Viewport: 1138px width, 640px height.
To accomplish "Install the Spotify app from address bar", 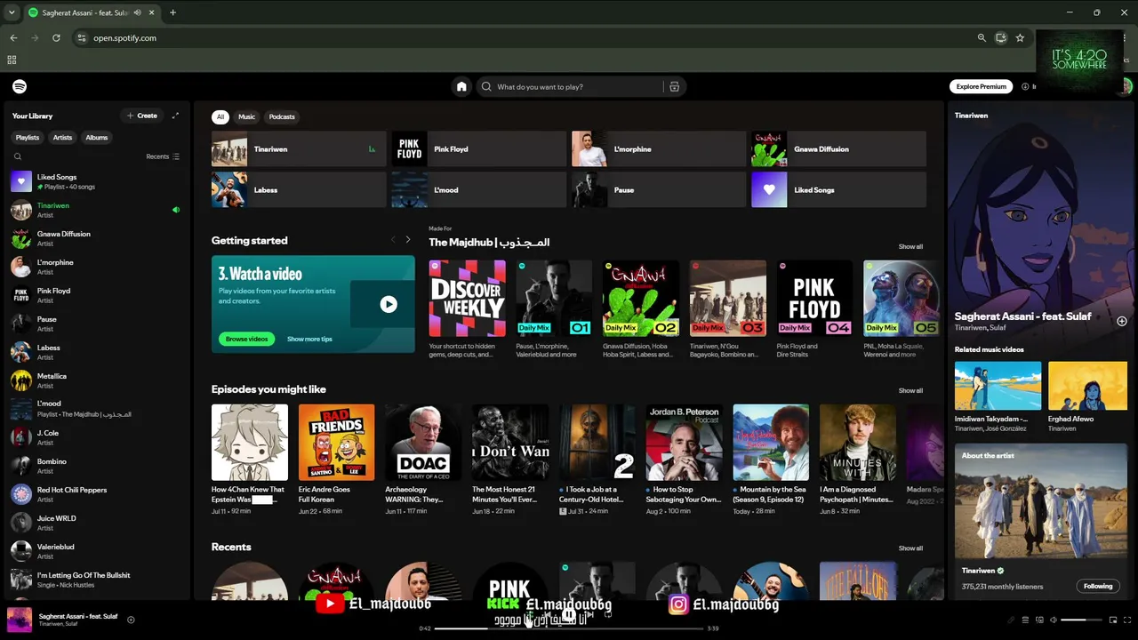I will (x=1001, y=38).
